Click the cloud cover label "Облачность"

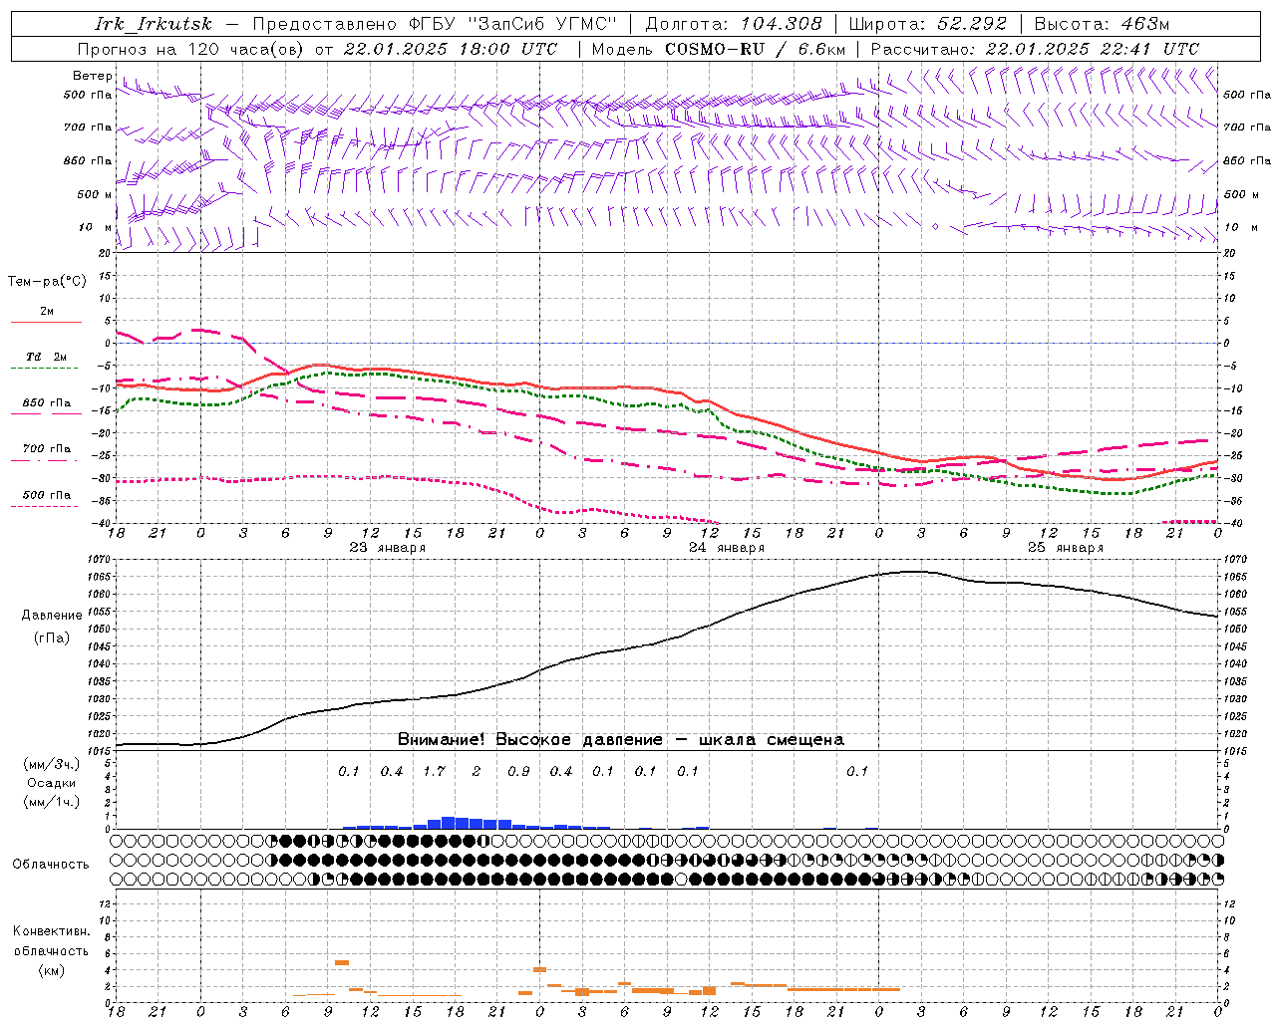51,865
